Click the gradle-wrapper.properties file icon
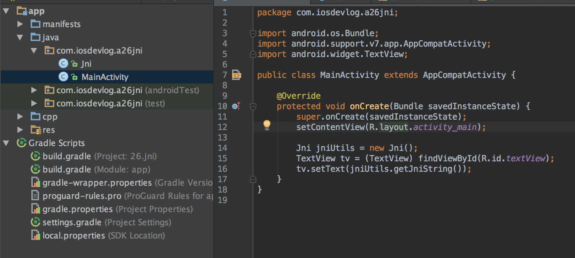 click(36, 183)
